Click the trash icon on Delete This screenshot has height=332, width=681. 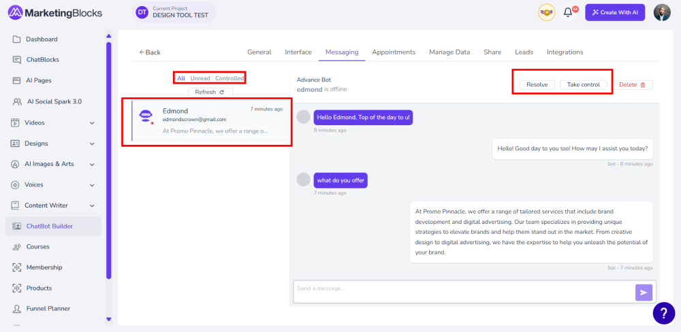click(x=643, y=85)
